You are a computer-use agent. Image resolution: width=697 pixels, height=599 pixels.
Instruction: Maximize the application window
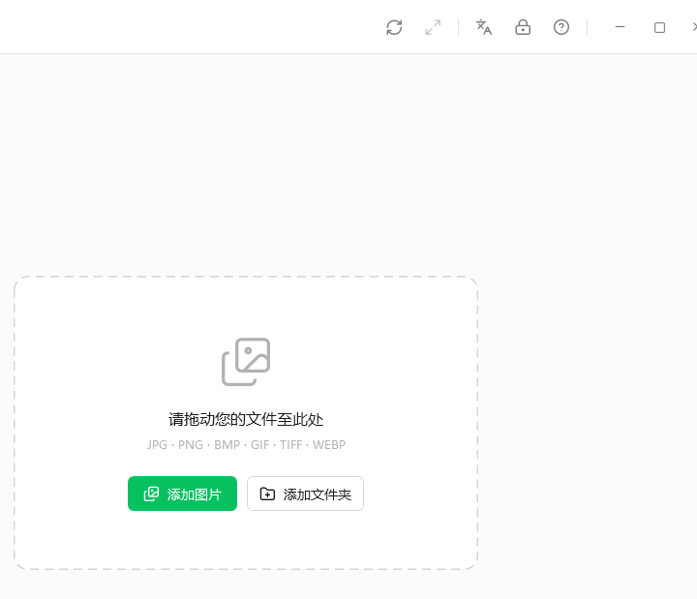click(x=659, y=27)
